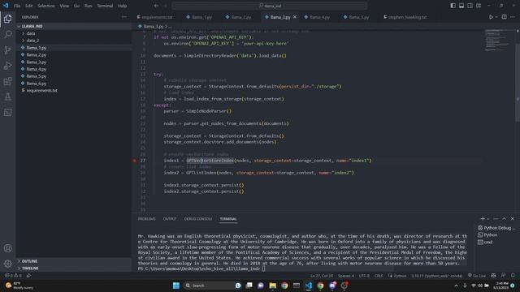
Task: Maximize the terminal panel
Action: tap(504, 219)
